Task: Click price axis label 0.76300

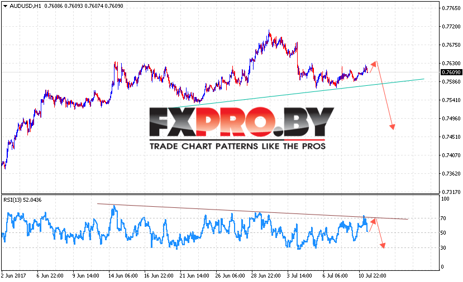Action: click(451, 63)
